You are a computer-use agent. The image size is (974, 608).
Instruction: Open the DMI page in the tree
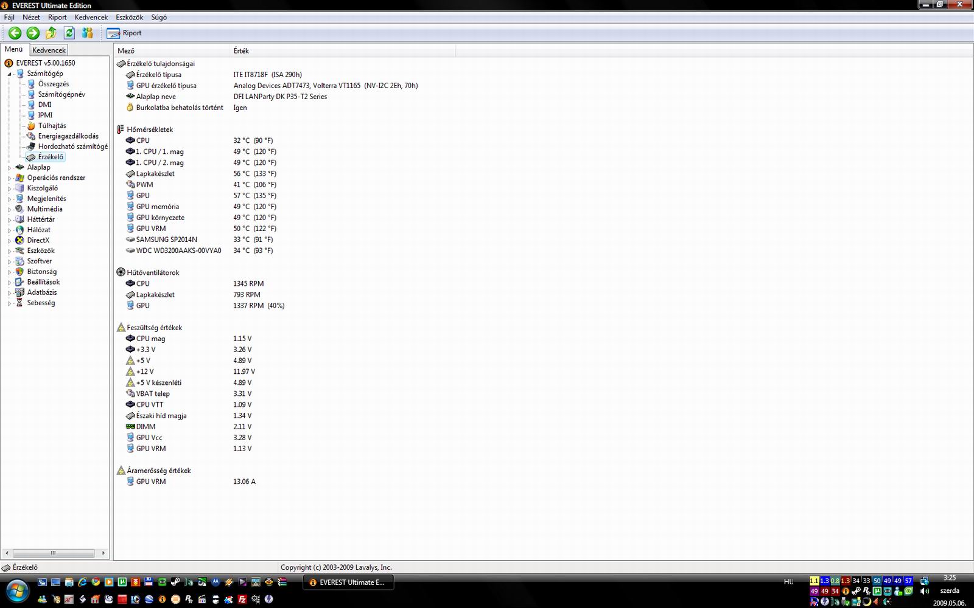[x=44, y=105]
